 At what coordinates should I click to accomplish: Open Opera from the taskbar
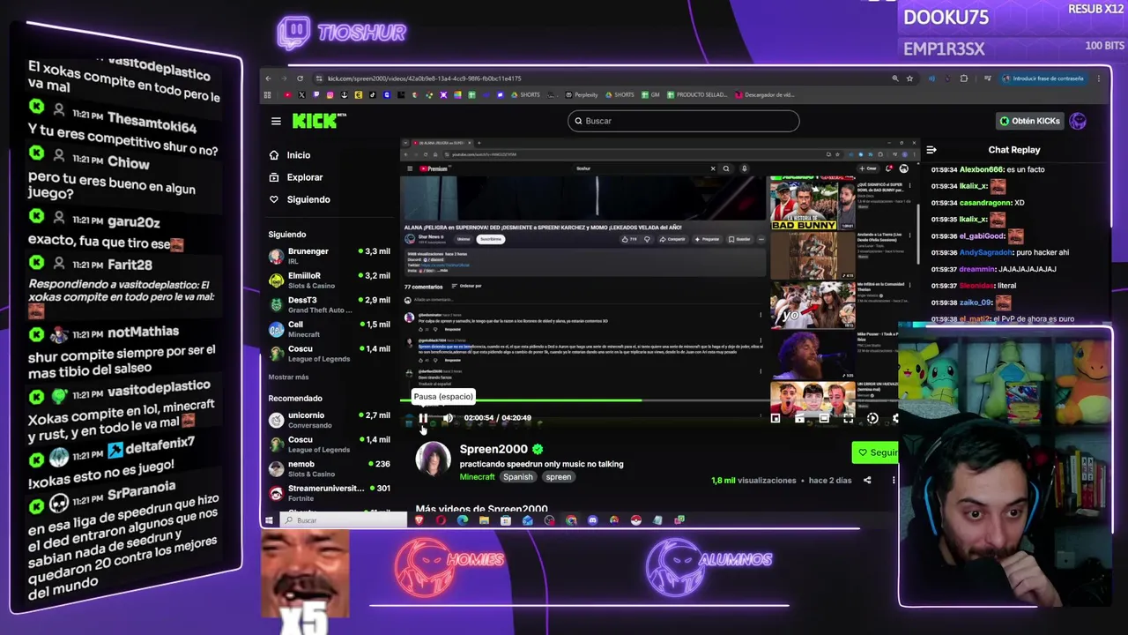(441, 520)
